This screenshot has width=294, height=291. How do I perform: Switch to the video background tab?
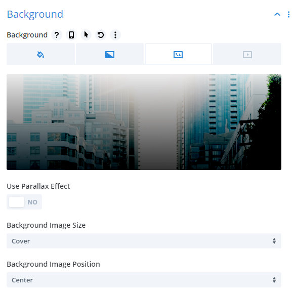247,55
